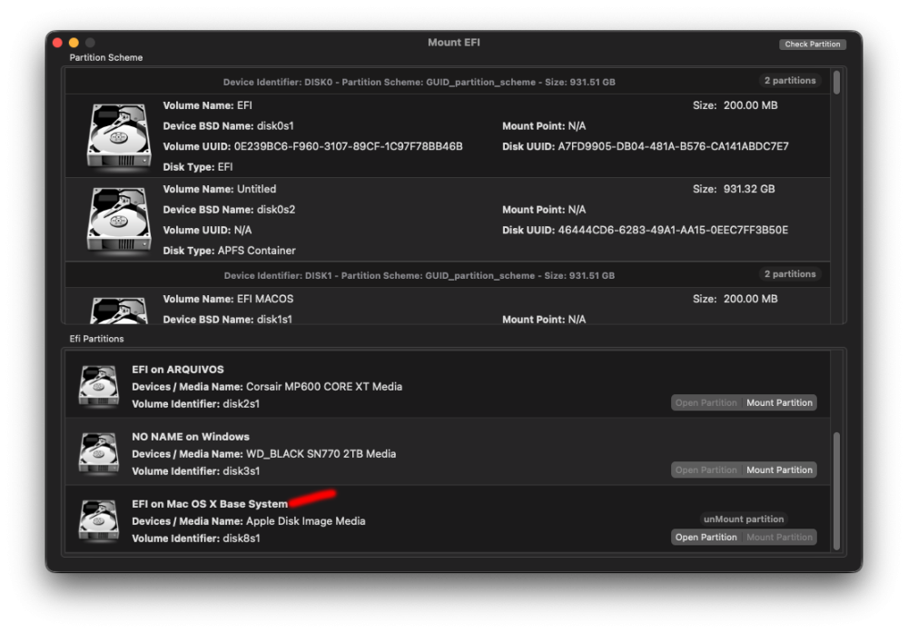This screenshot has width=908, height=633.
Task: Click Volume Name EFI MACOS
Action: click(x=228, y=299)
